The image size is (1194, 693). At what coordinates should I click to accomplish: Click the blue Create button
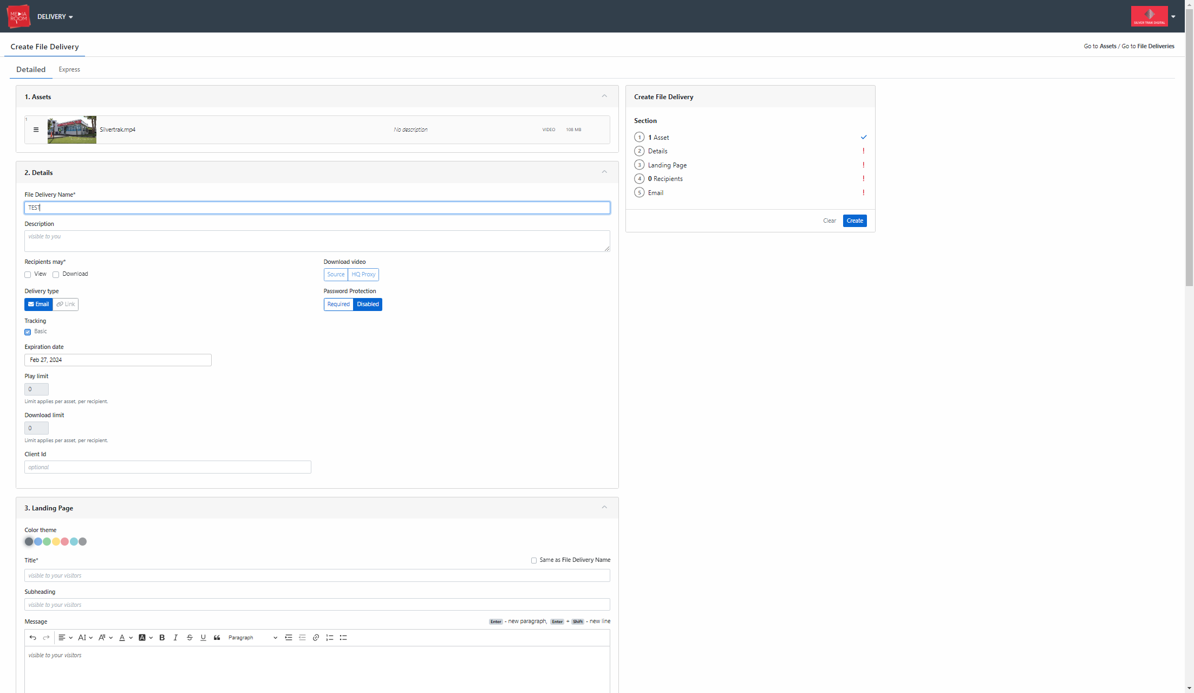coord(854,221)
